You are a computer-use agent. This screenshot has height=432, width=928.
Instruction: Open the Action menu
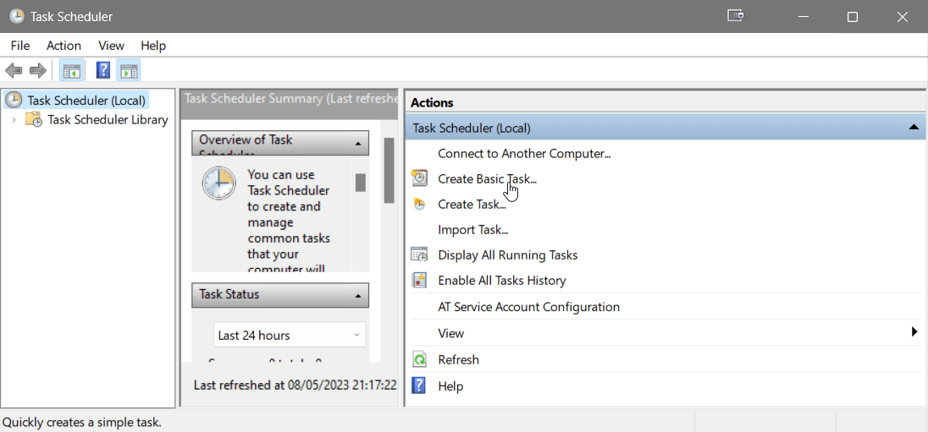[x=64, y=46]
